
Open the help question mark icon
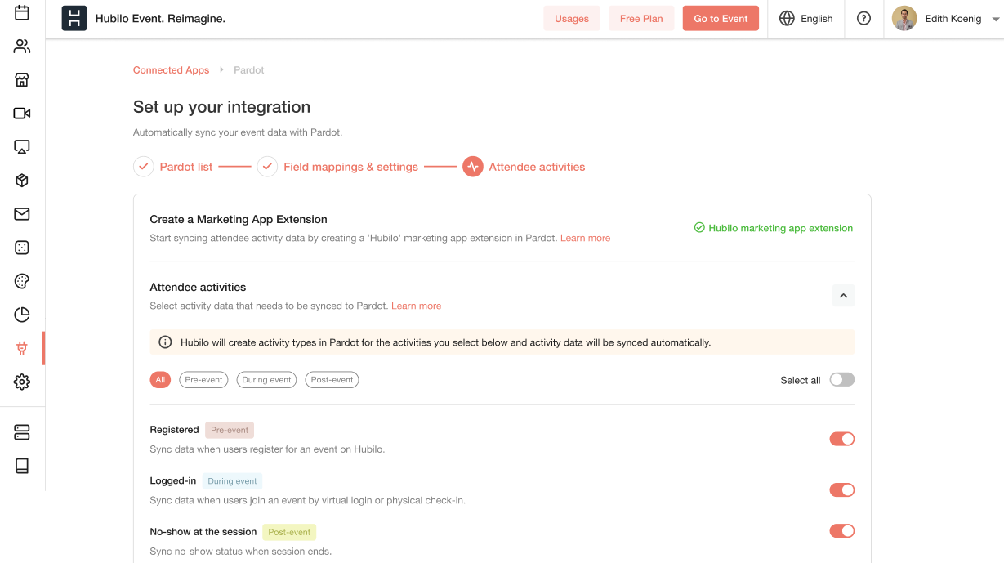(x=863, y=18)
